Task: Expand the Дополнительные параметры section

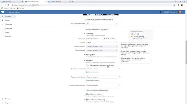Action: tap(96, 100)
